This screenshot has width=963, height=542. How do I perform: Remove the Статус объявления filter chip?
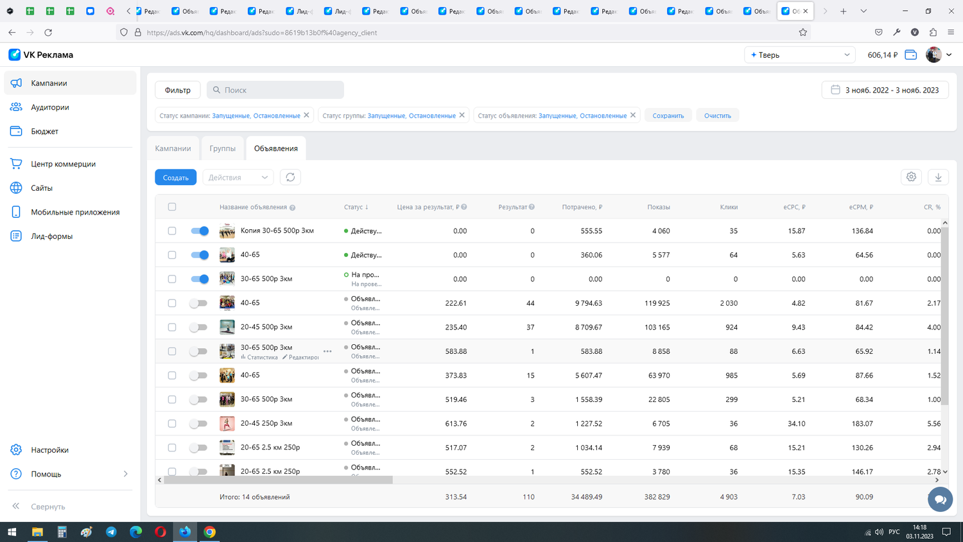[x=633, y=116]
